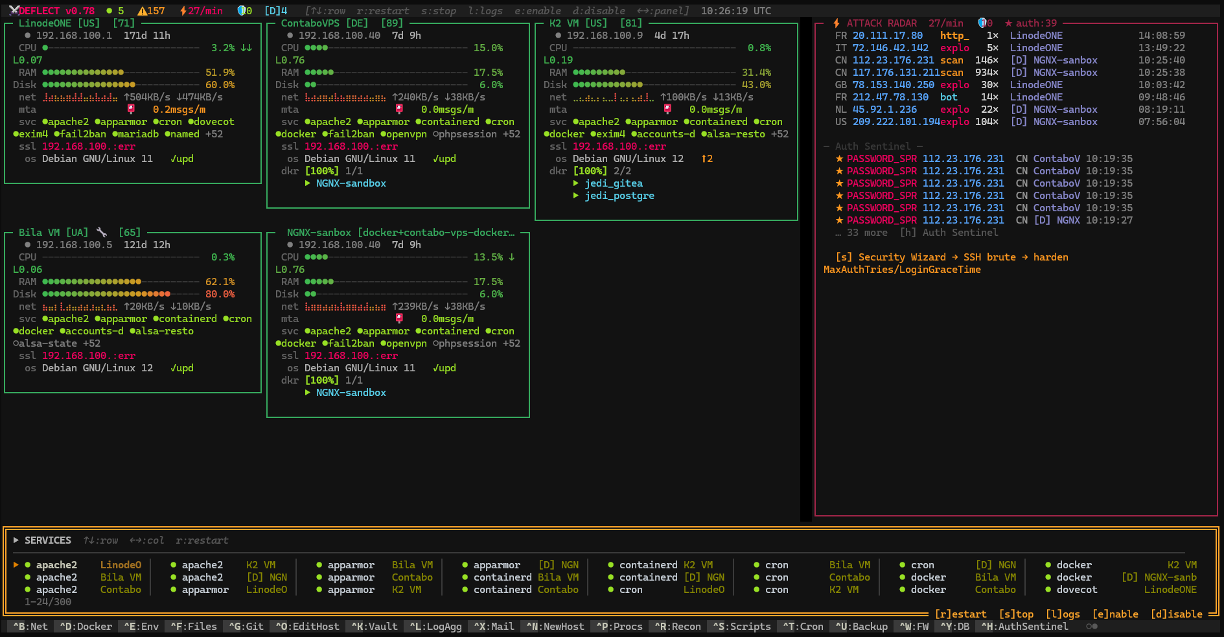Toggle the dovecot service in LinodeONE panel
The width and height of the screenshot is (1224, 637).
click(x=211, y=122)
